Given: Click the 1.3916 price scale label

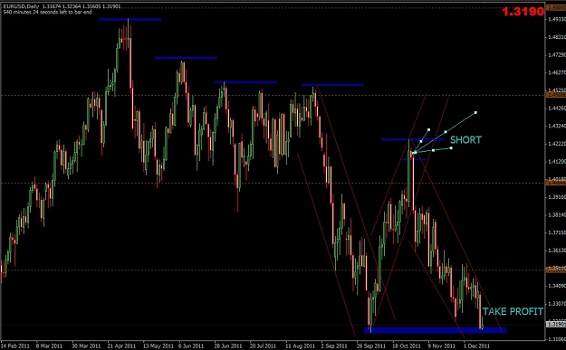Looking at the screenshot, I should 557,197.
